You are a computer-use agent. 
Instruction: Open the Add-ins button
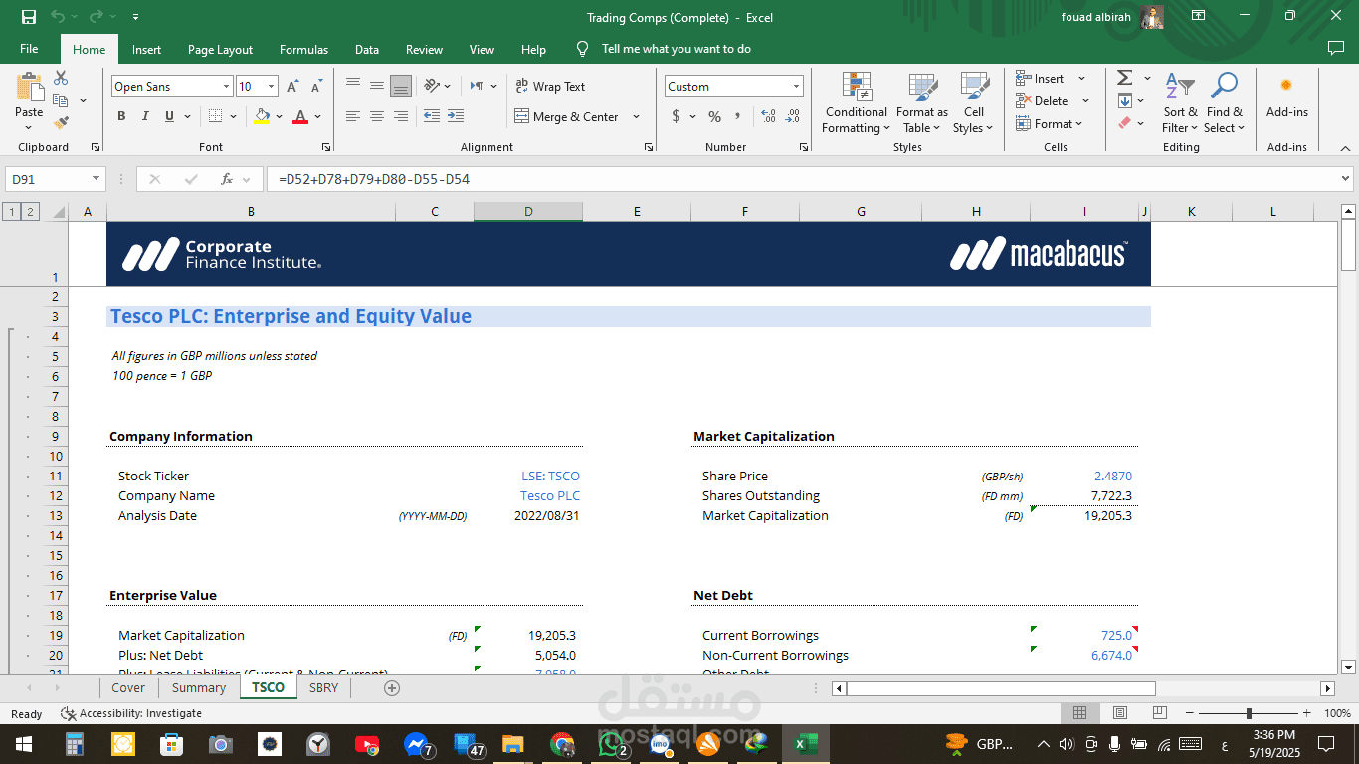click(x=1286, y=97)
